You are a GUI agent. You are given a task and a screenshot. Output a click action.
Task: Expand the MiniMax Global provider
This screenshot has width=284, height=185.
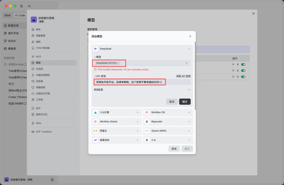116,122
